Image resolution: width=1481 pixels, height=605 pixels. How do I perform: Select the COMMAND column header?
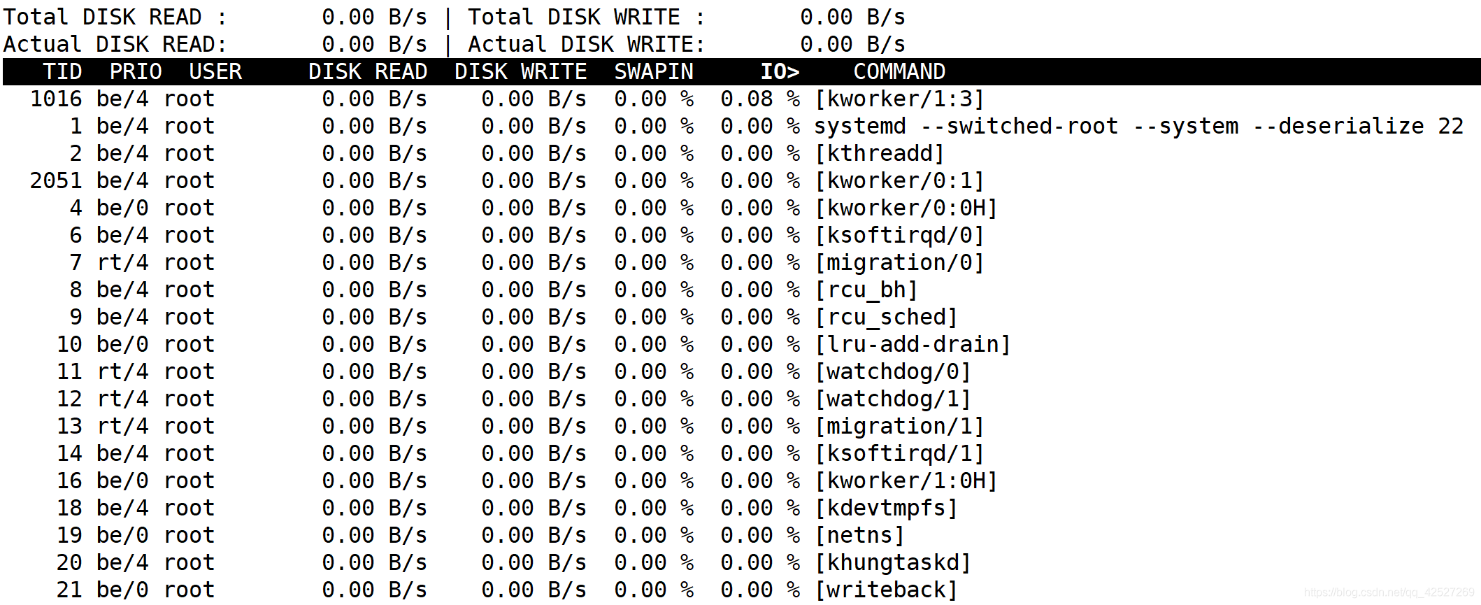(899, 71)
